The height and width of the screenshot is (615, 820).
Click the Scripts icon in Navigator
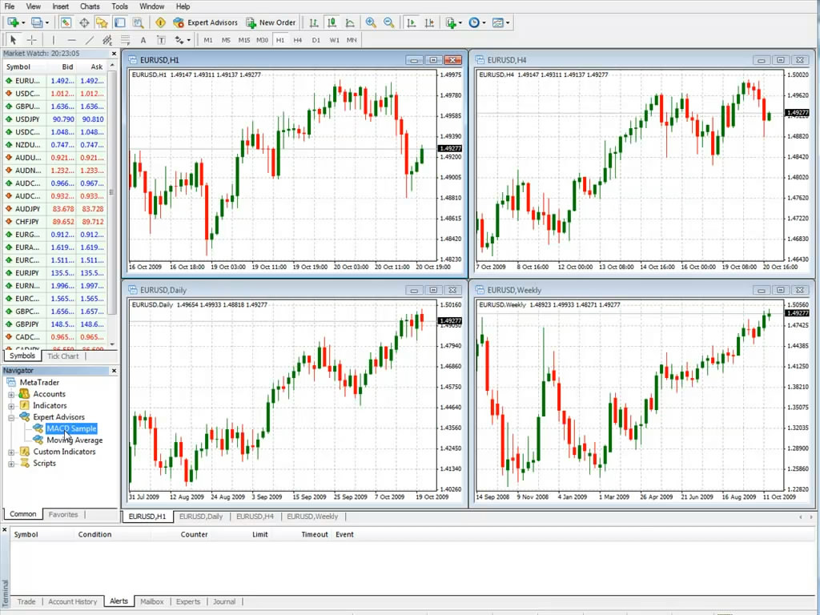[x=24, y=463]
